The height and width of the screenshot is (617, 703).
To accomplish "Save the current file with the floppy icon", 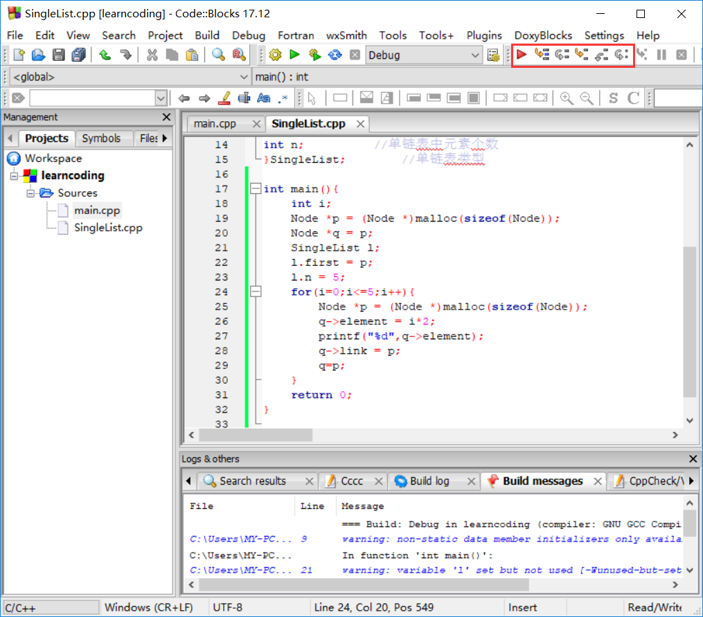I will (x=58, y=55).
